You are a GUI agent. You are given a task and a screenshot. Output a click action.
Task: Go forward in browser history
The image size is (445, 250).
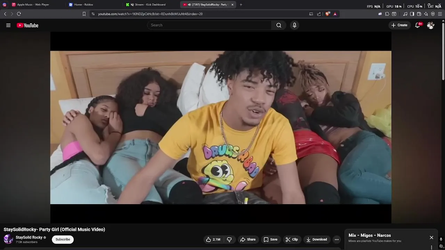click(x=11, y=14)
